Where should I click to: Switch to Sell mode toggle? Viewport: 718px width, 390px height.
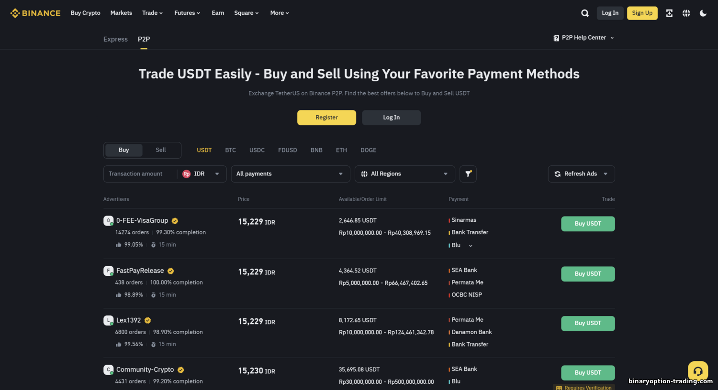coord(161,150)
